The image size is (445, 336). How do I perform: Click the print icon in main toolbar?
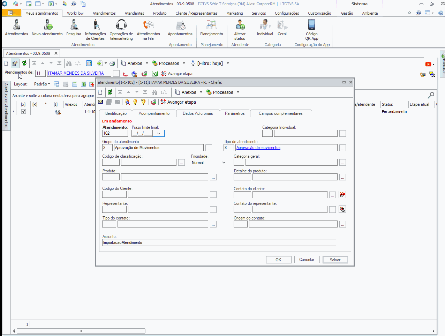pos(112,63)
